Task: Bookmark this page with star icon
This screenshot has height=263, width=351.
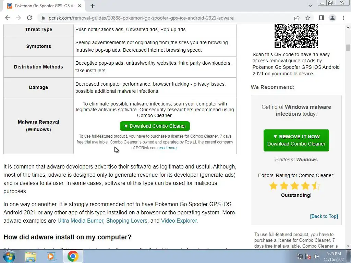Action: (x=308, y=18)
